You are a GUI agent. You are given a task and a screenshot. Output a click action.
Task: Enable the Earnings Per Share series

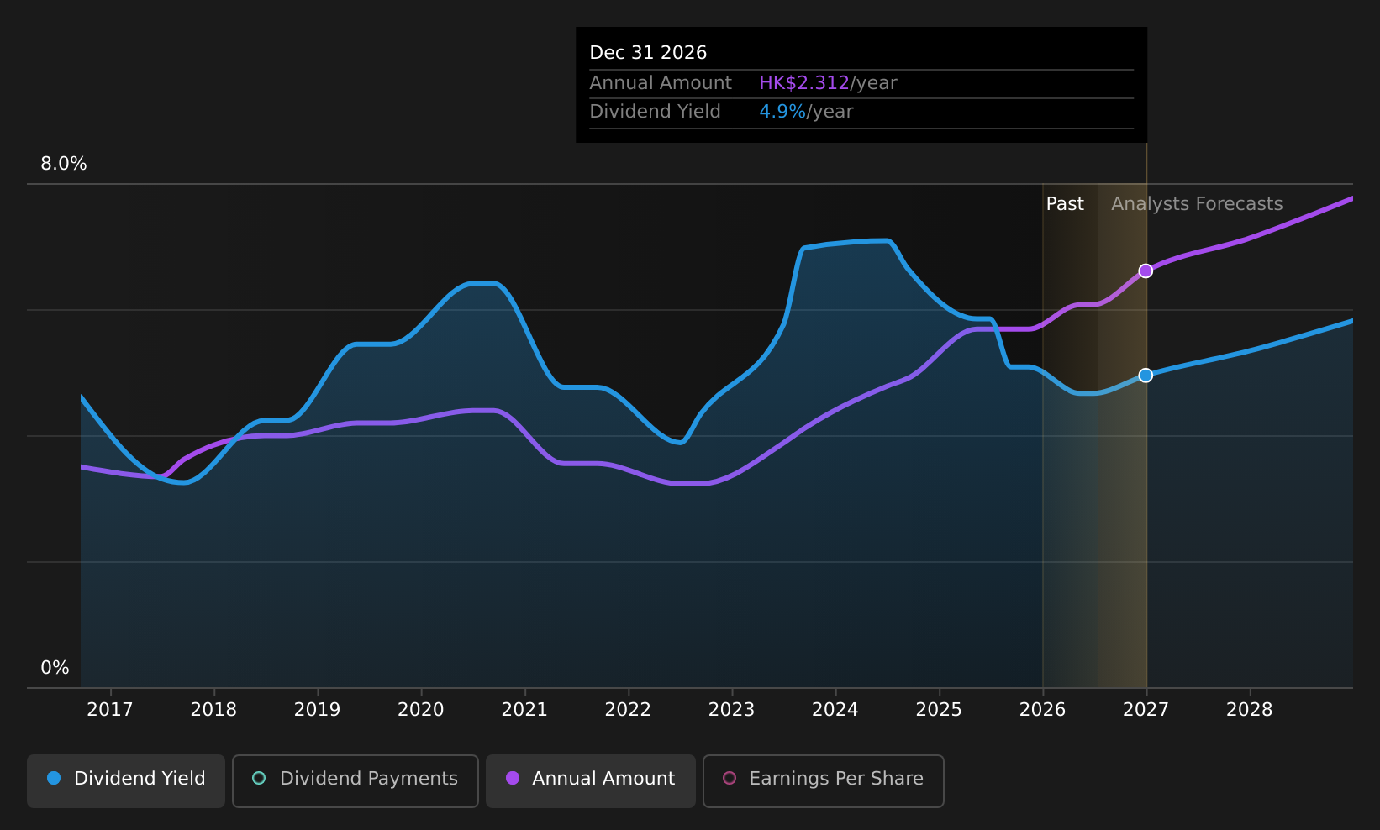click(x=824, y=780)
